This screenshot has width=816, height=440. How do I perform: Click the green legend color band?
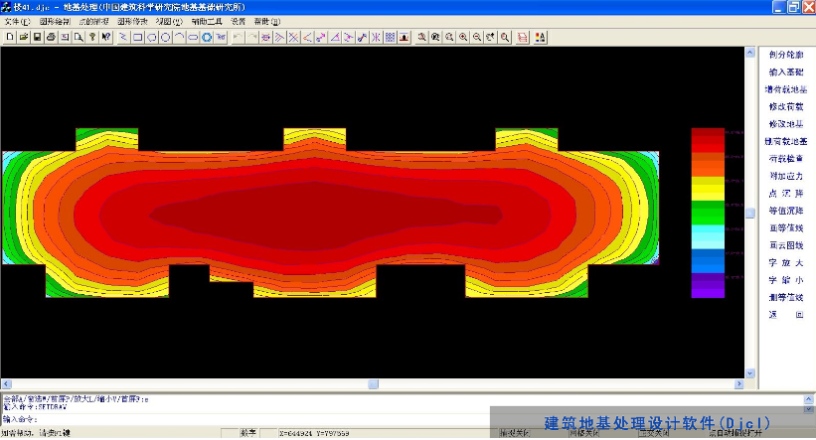coord(708,213)
